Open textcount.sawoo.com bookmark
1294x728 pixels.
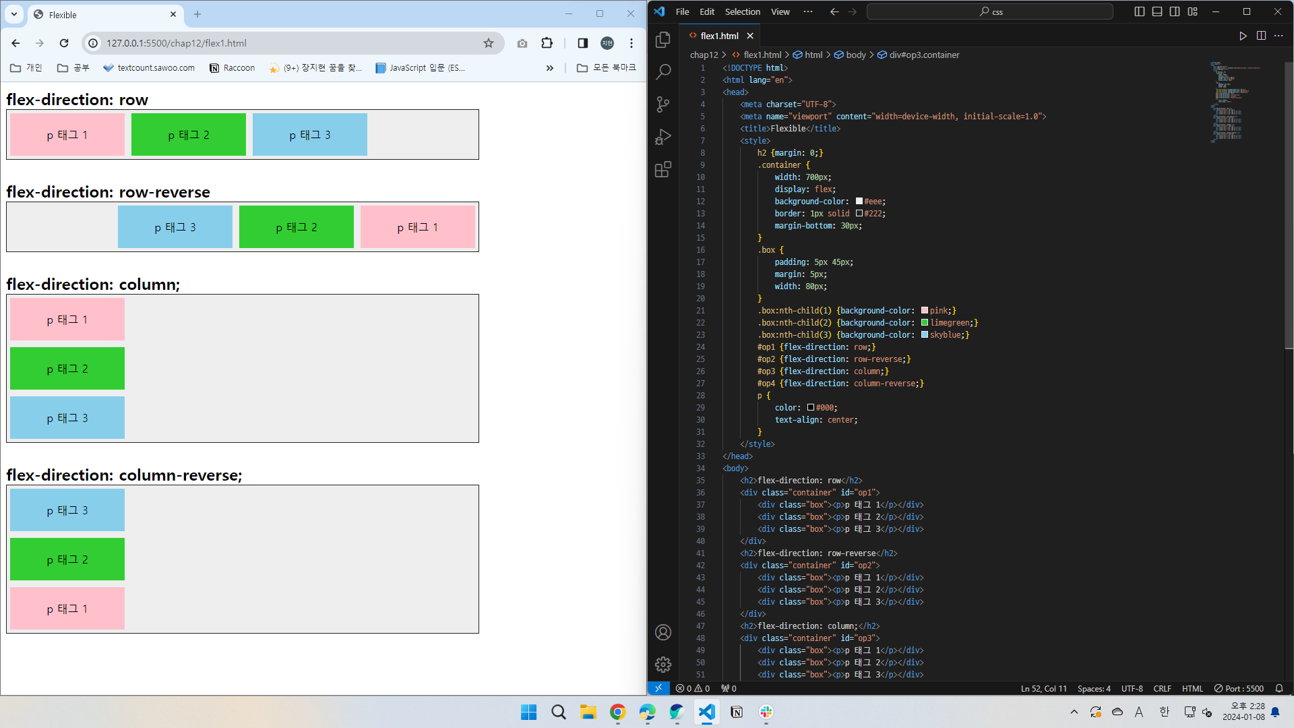click(x=149, y=68)
